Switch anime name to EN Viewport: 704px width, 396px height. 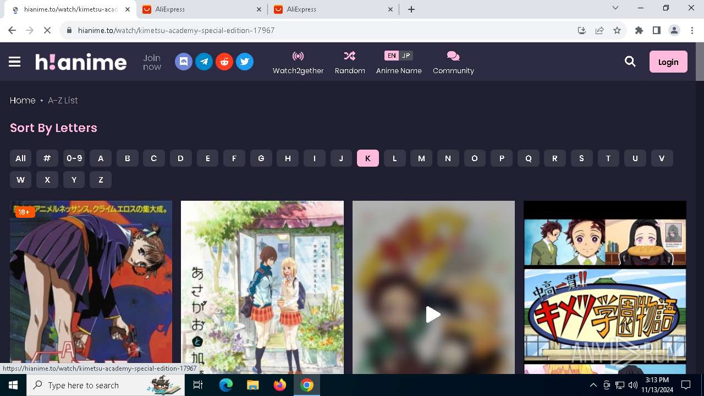click(x=391, y=56)
